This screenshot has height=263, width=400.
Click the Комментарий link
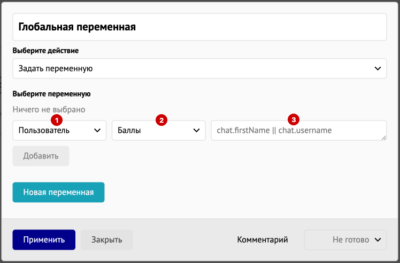(263, 240)
